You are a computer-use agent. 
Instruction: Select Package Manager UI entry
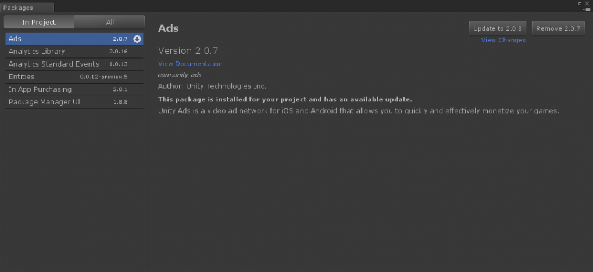(74, 102)
